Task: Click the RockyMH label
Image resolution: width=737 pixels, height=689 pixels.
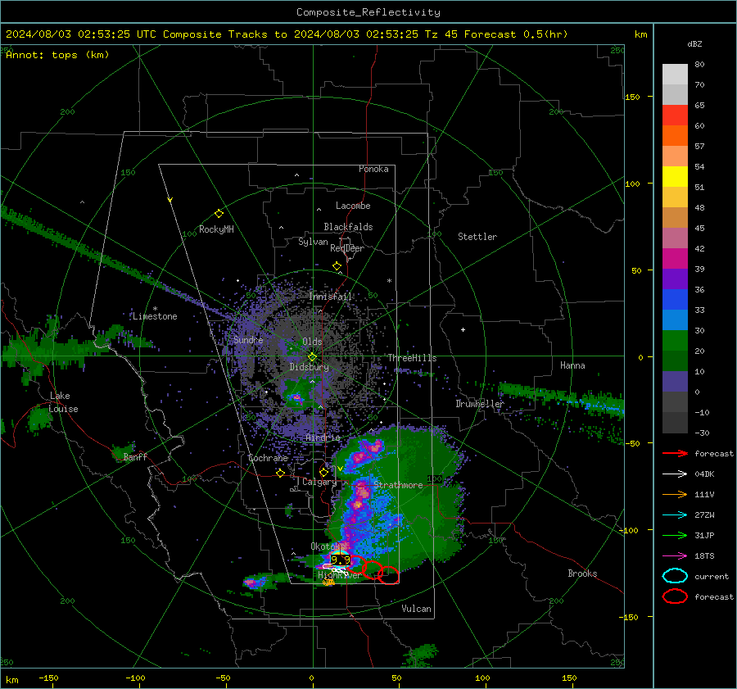Action: 216,229
